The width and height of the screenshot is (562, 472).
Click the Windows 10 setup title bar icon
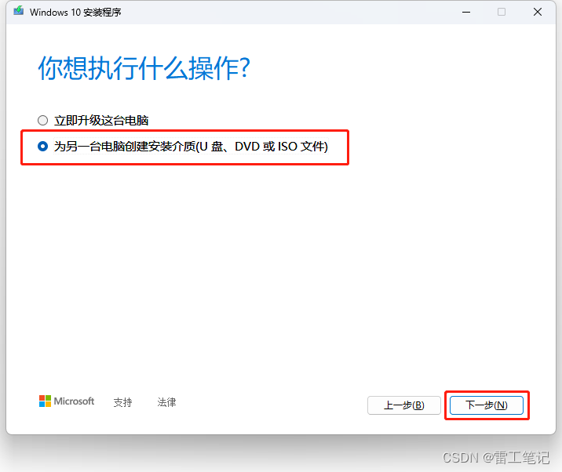[x=19, y=12]
